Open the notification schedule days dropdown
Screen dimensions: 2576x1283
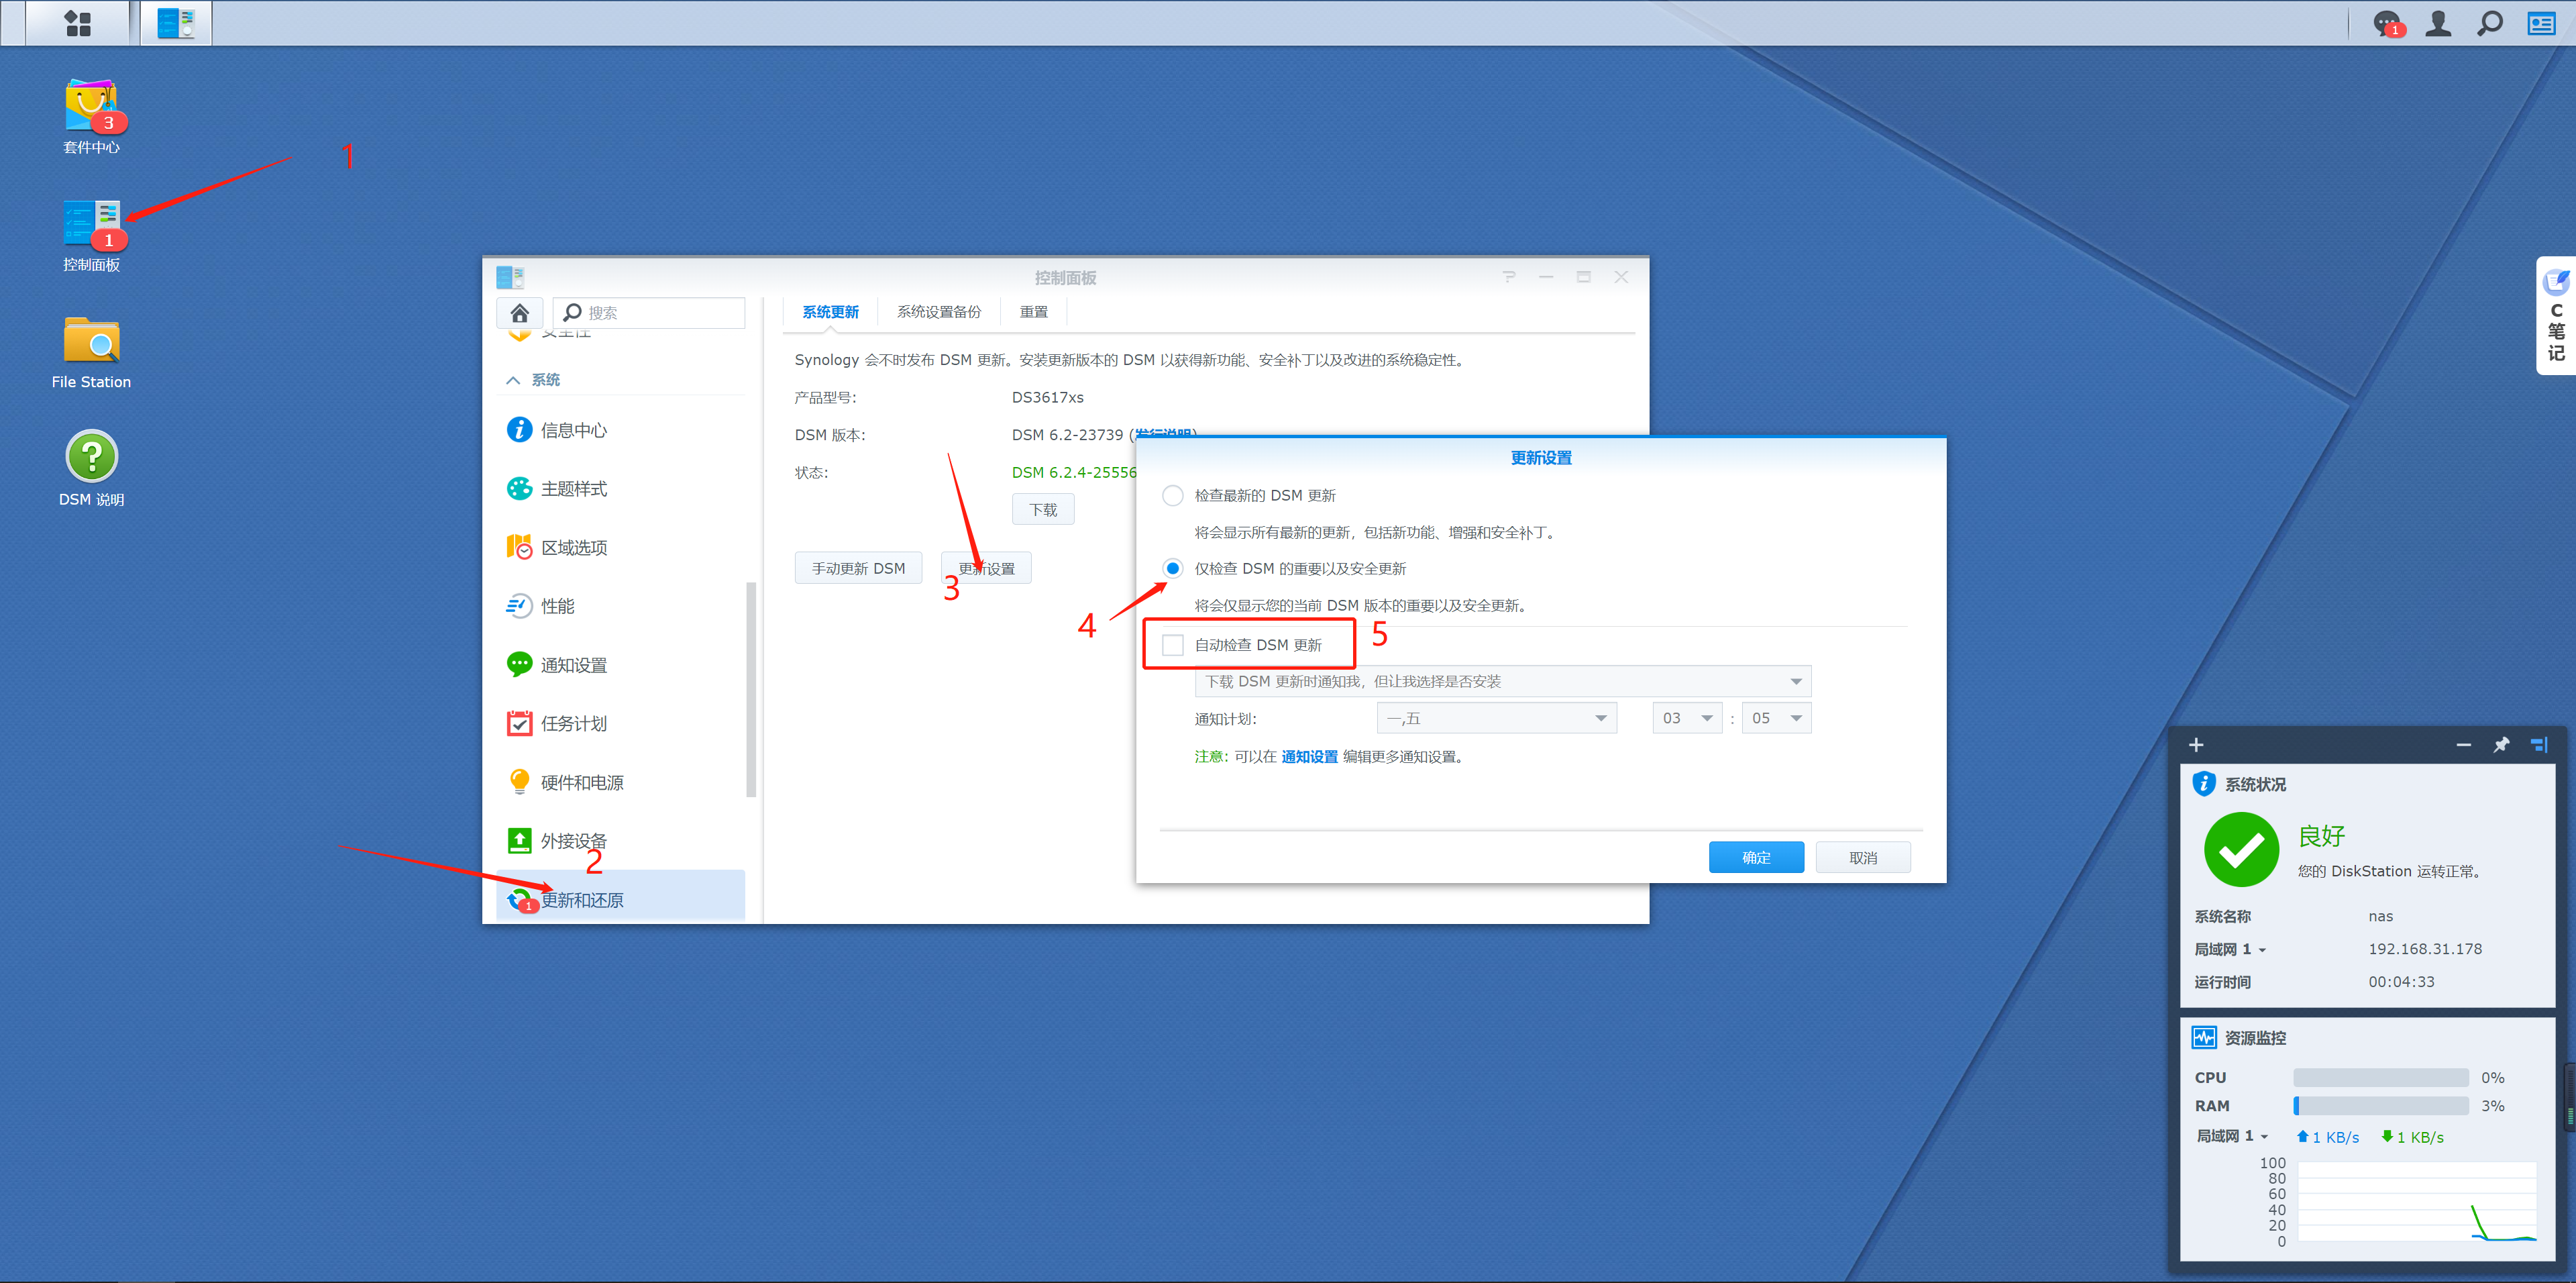pos(1496,718)
